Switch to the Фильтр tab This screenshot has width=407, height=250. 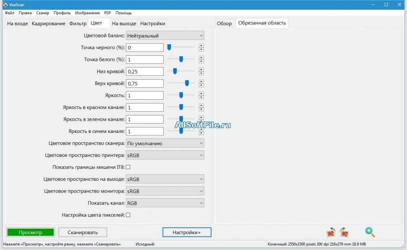point(78,23)
